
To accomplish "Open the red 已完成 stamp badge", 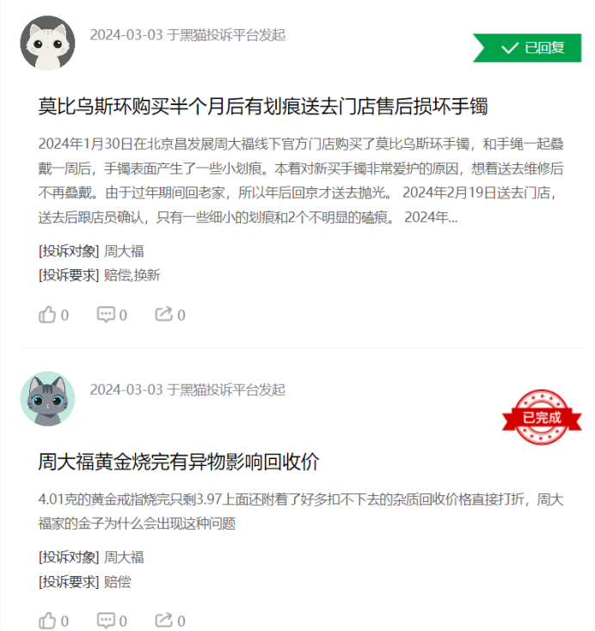I will coord(542,417).
